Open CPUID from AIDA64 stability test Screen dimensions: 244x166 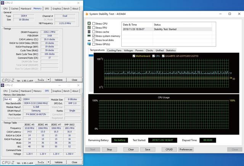(x=169, y=149)
